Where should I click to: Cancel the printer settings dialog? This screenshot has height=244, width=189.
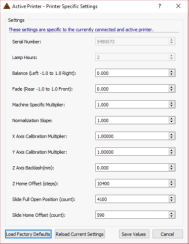[x=167, y=234]
